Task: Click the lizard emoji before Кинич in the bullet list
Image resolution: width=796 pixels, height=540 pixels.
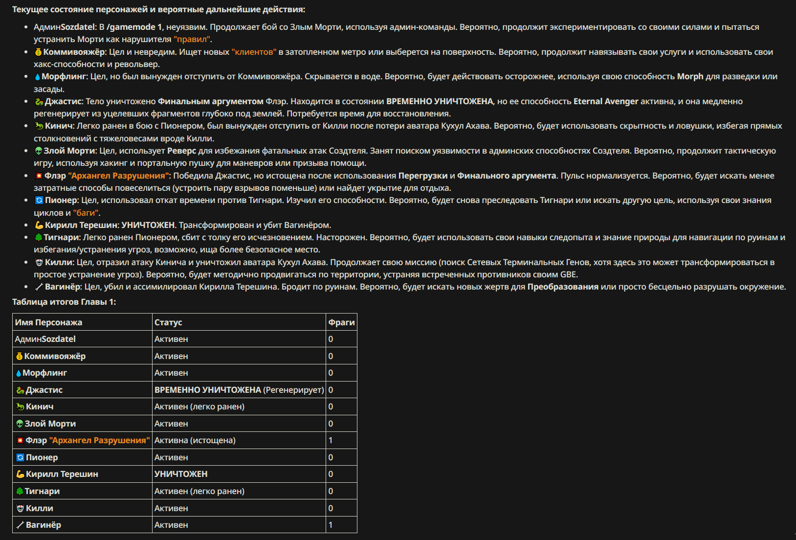Action: click(39, 126)
